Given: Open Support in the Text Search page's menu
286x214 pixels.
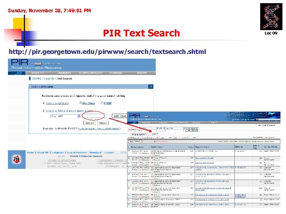Looking at the screenshot, I should click(142, 73).
